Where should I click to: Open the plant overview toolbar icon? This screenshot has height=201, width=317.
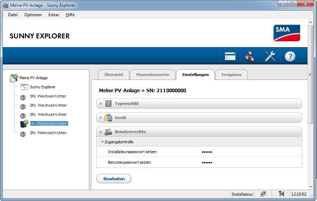click(x=230, y=56)
